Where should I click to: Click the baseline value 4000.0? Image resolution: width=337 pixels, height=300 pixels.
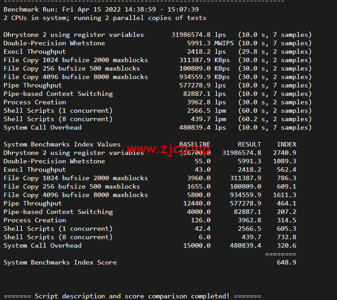[199, 212]
